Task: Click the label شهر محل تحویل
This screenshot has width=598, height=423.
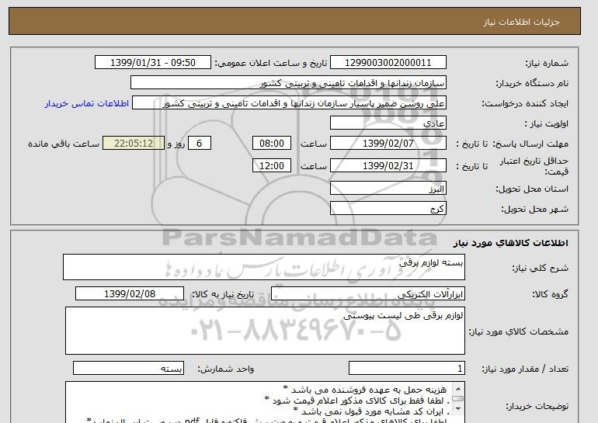Action: pyautogui.click(x=534, y=209)
